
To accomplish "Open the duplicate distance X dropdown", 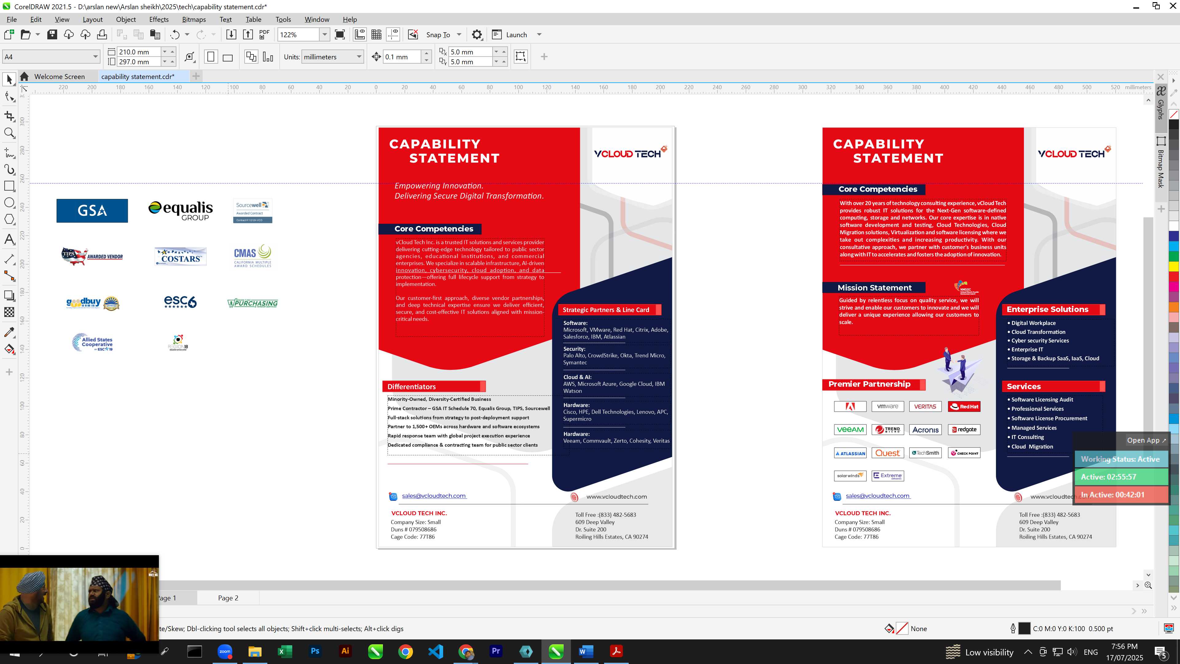I will [496, 52].
